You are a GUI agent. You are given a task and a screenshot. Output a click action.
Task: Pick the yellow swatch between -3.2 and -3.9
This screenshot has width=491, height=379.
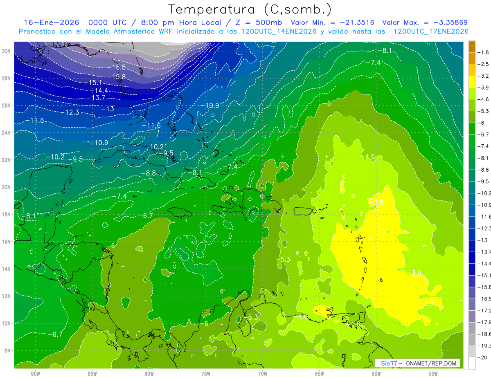472,82
